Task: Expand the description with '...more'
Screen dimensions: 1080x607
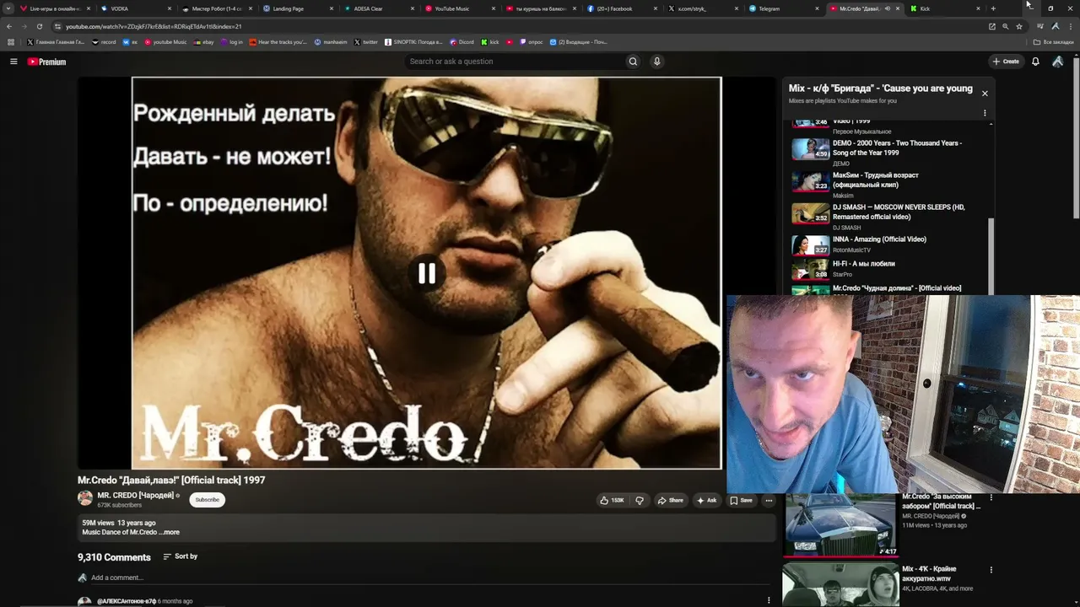Action: pos(169,533)
